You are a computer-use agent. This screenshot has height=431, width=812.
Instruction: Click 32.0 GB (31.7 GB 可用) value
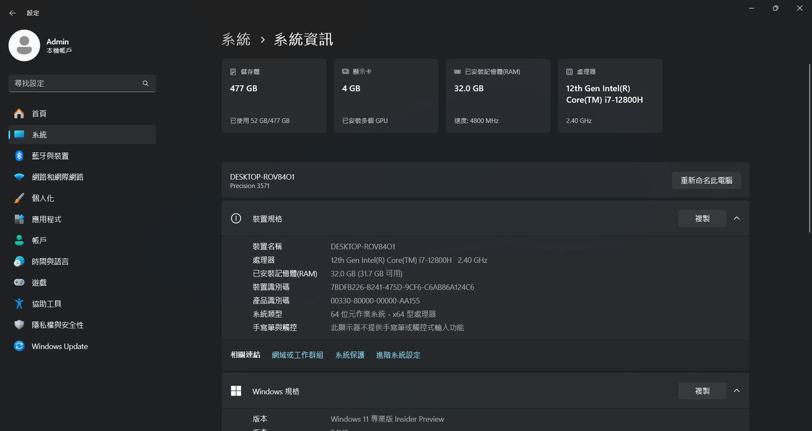point(367,273)
